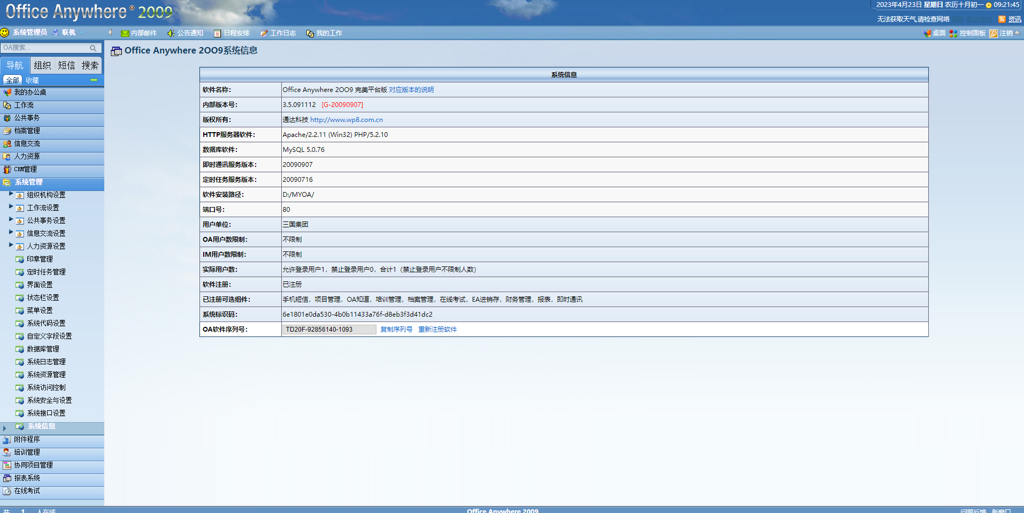Open the 联机 online status dropdown arrow
The height and width of the screenshot is (513, 1024).
click(81, 33)
